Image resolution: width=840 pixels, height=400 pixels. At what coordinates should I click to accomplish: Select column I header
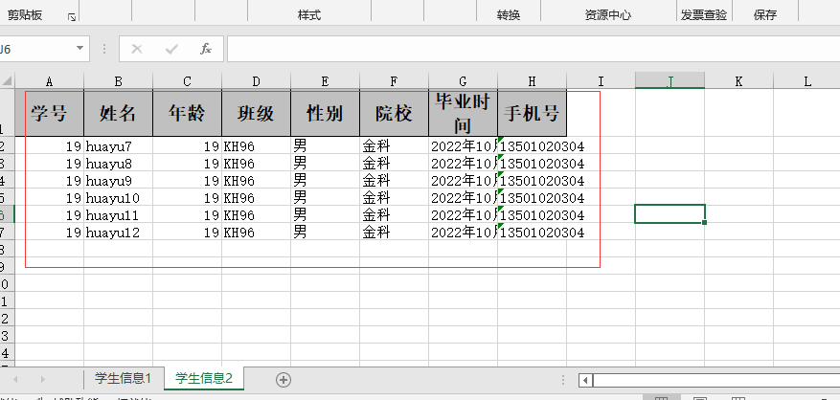coord(601,80)
